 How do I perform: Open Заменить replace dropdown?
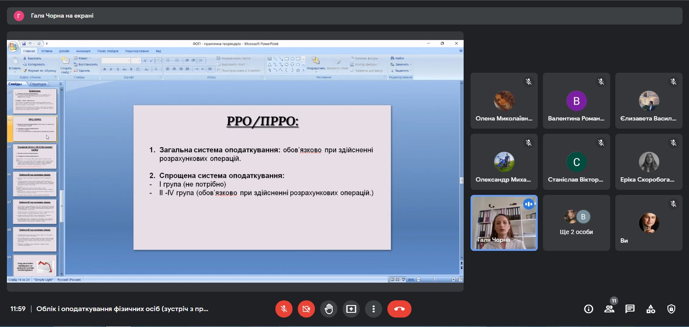point(401,64)
